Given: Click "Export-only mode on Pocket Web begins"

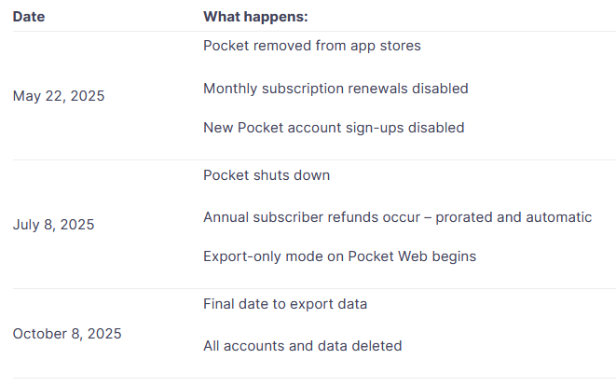Looking at the screenshot, I should click(339, 256).
